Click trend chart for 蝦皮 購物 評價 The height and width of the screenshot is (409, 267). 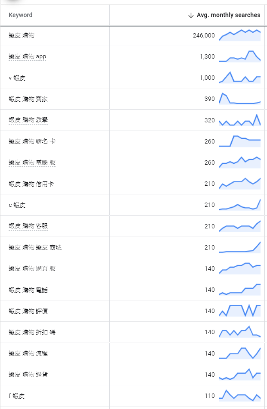click(240, 311)
